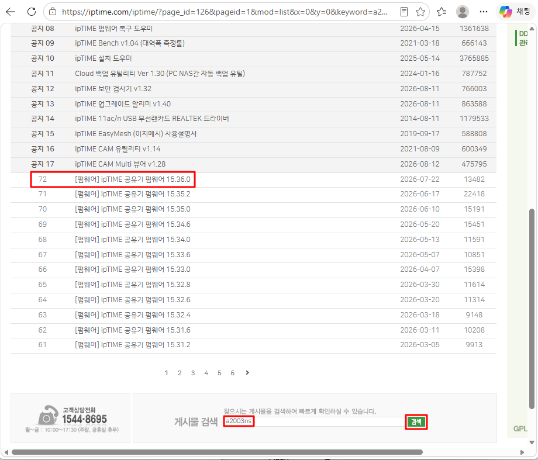The height and width of the screenshot is (460, 538).
Task: Open ipTIME 11ac/n USB REALTEK 드라이버 post
Action: pos(151,118)
